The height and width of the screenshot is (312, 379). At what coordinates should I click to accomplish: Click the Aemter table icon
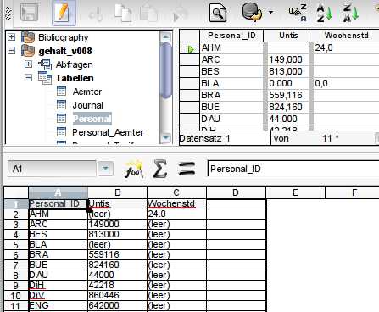tap(61, 92)
